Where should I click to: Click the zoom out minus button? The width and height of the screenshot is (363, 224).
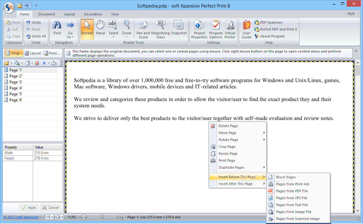click(x=84, y=217)
